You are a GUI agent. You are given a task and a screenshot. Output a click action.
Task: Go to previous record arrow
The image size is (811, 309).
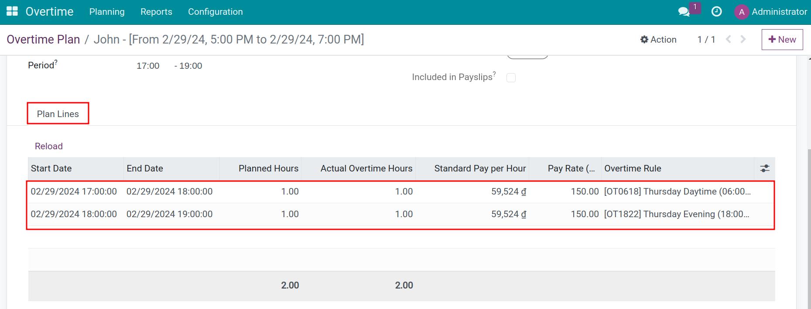point(728,40)
